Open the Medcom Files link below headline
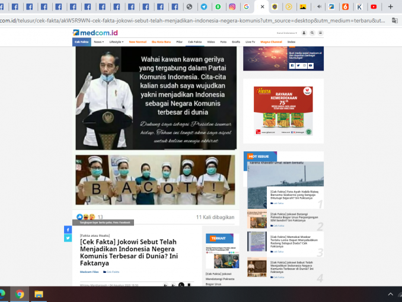 click(89, 272)
